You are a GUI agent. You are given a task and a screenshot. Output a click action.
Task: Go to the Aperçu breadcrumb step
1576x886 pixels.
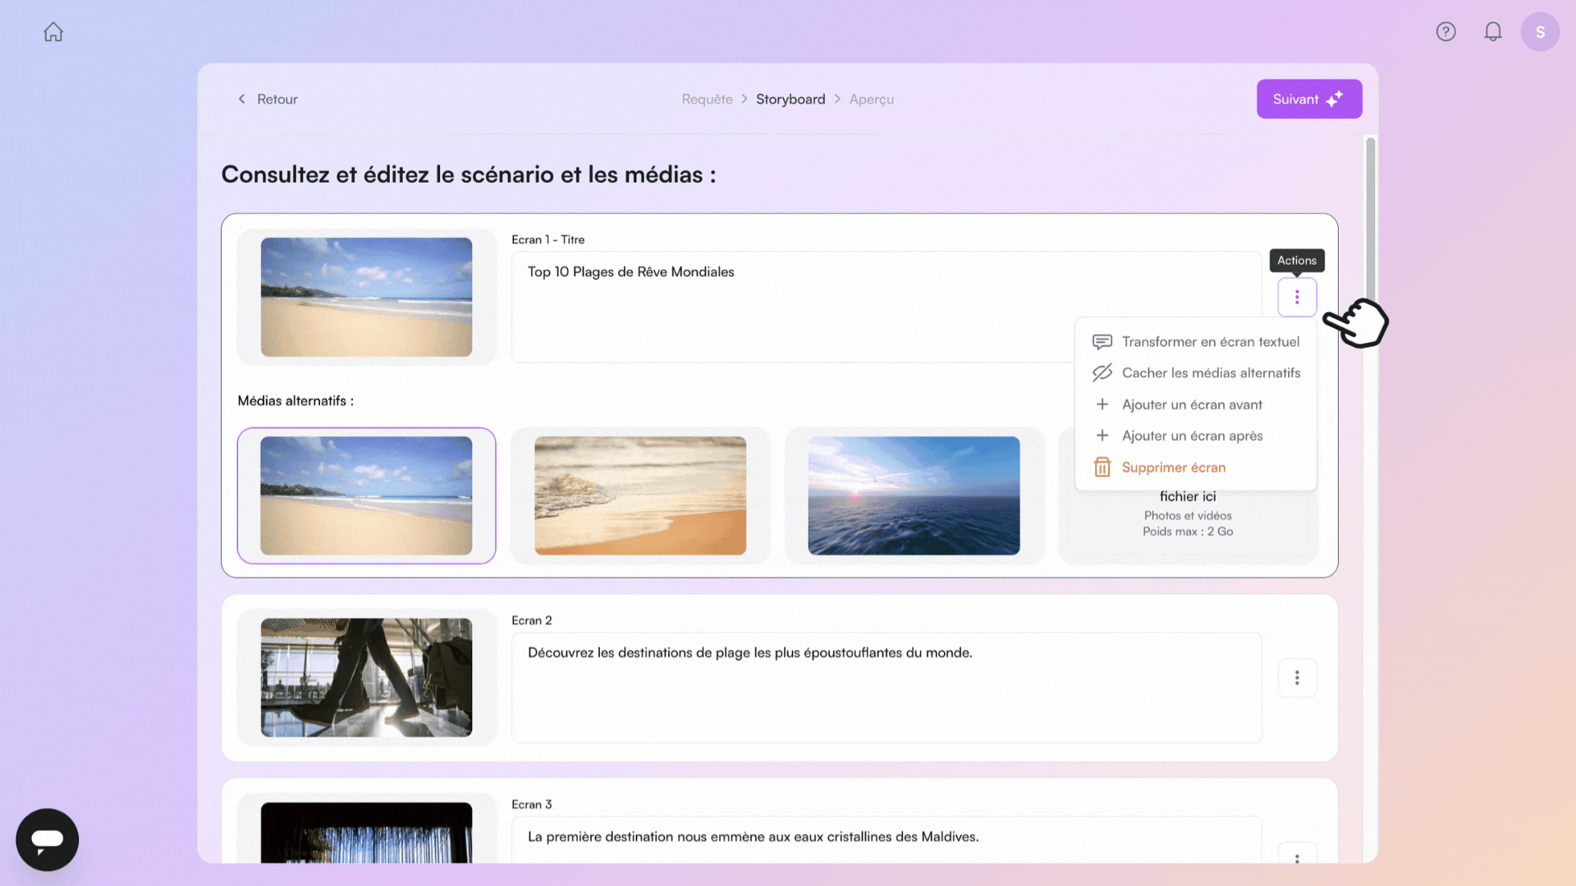point(872,99)
